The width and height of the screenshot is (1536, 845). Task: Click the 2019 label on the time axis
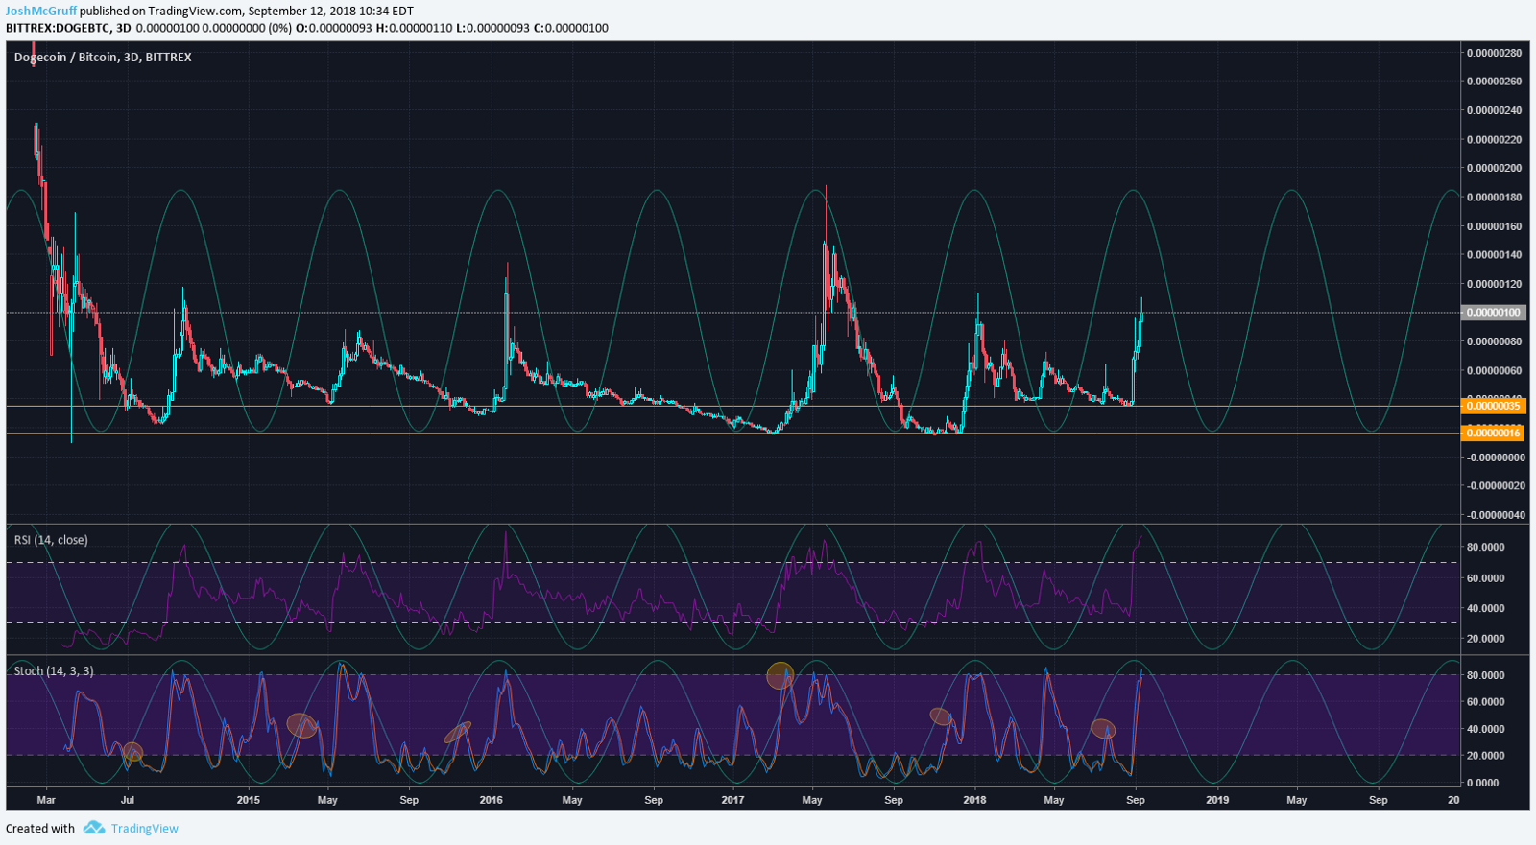pyautogui.click(x=1216, y=800)
